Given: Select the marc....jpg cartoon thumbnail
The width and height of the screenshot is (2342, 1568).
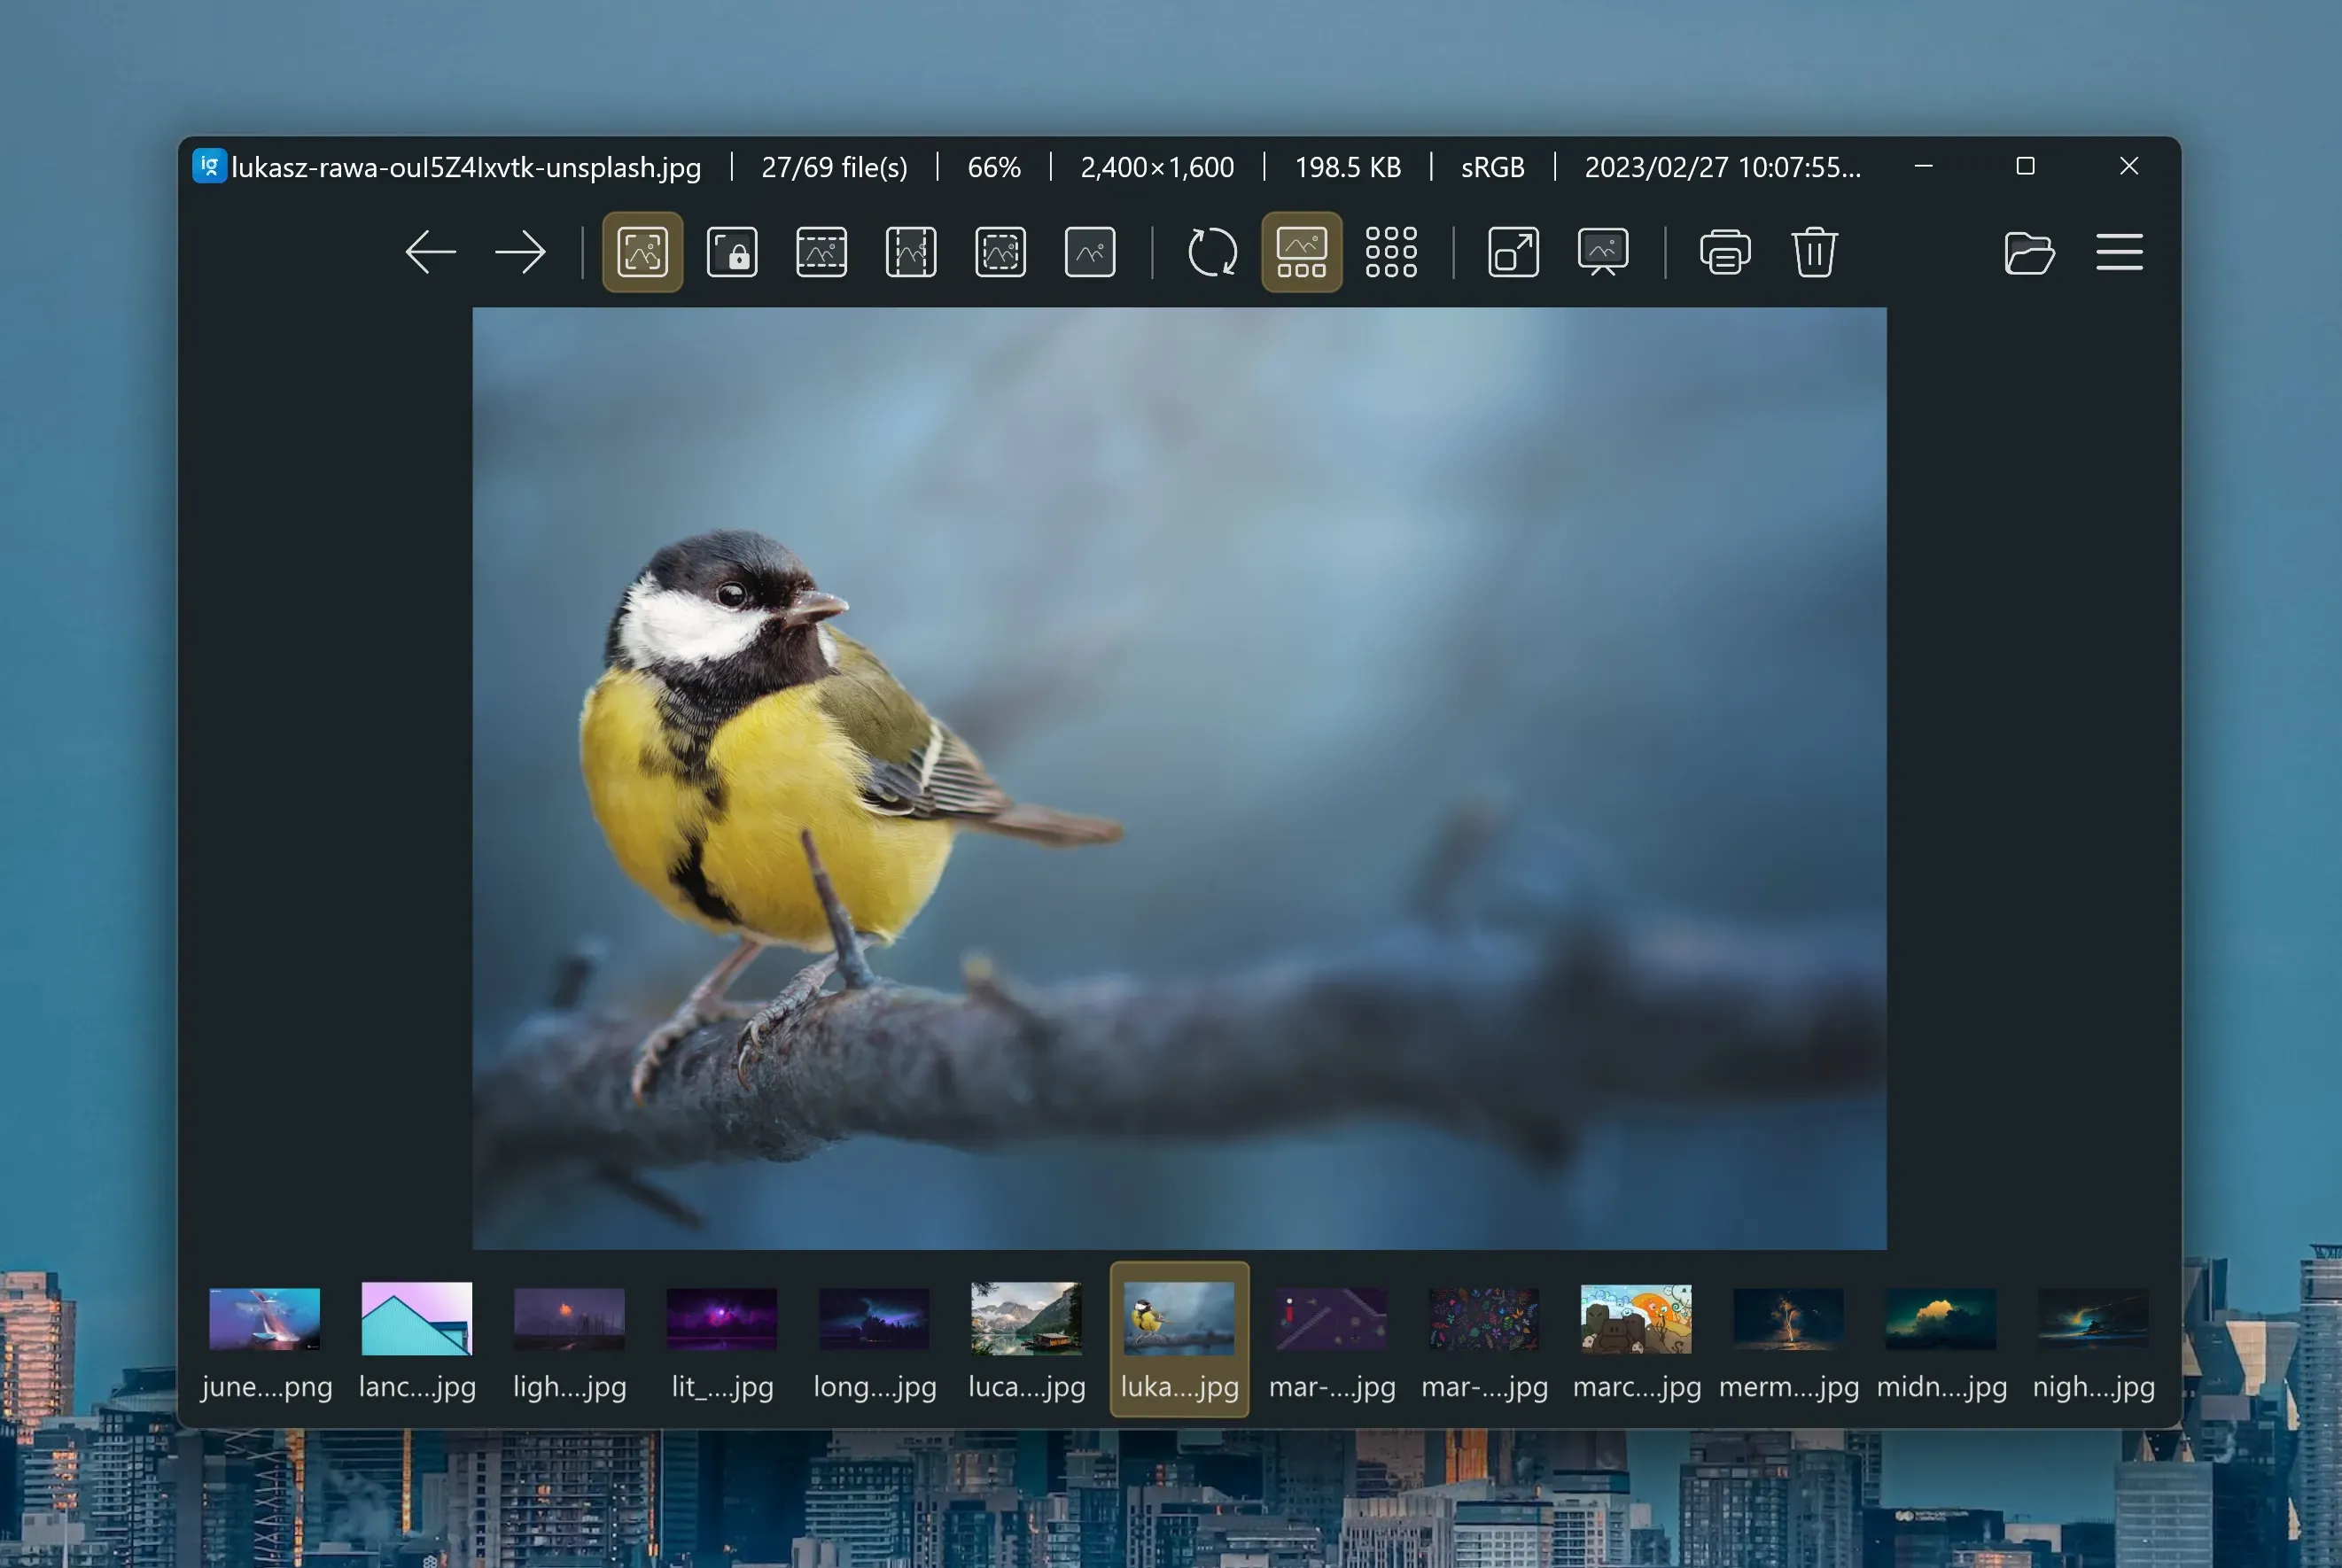Looking at the screenshot, I should [1636, 1340].
